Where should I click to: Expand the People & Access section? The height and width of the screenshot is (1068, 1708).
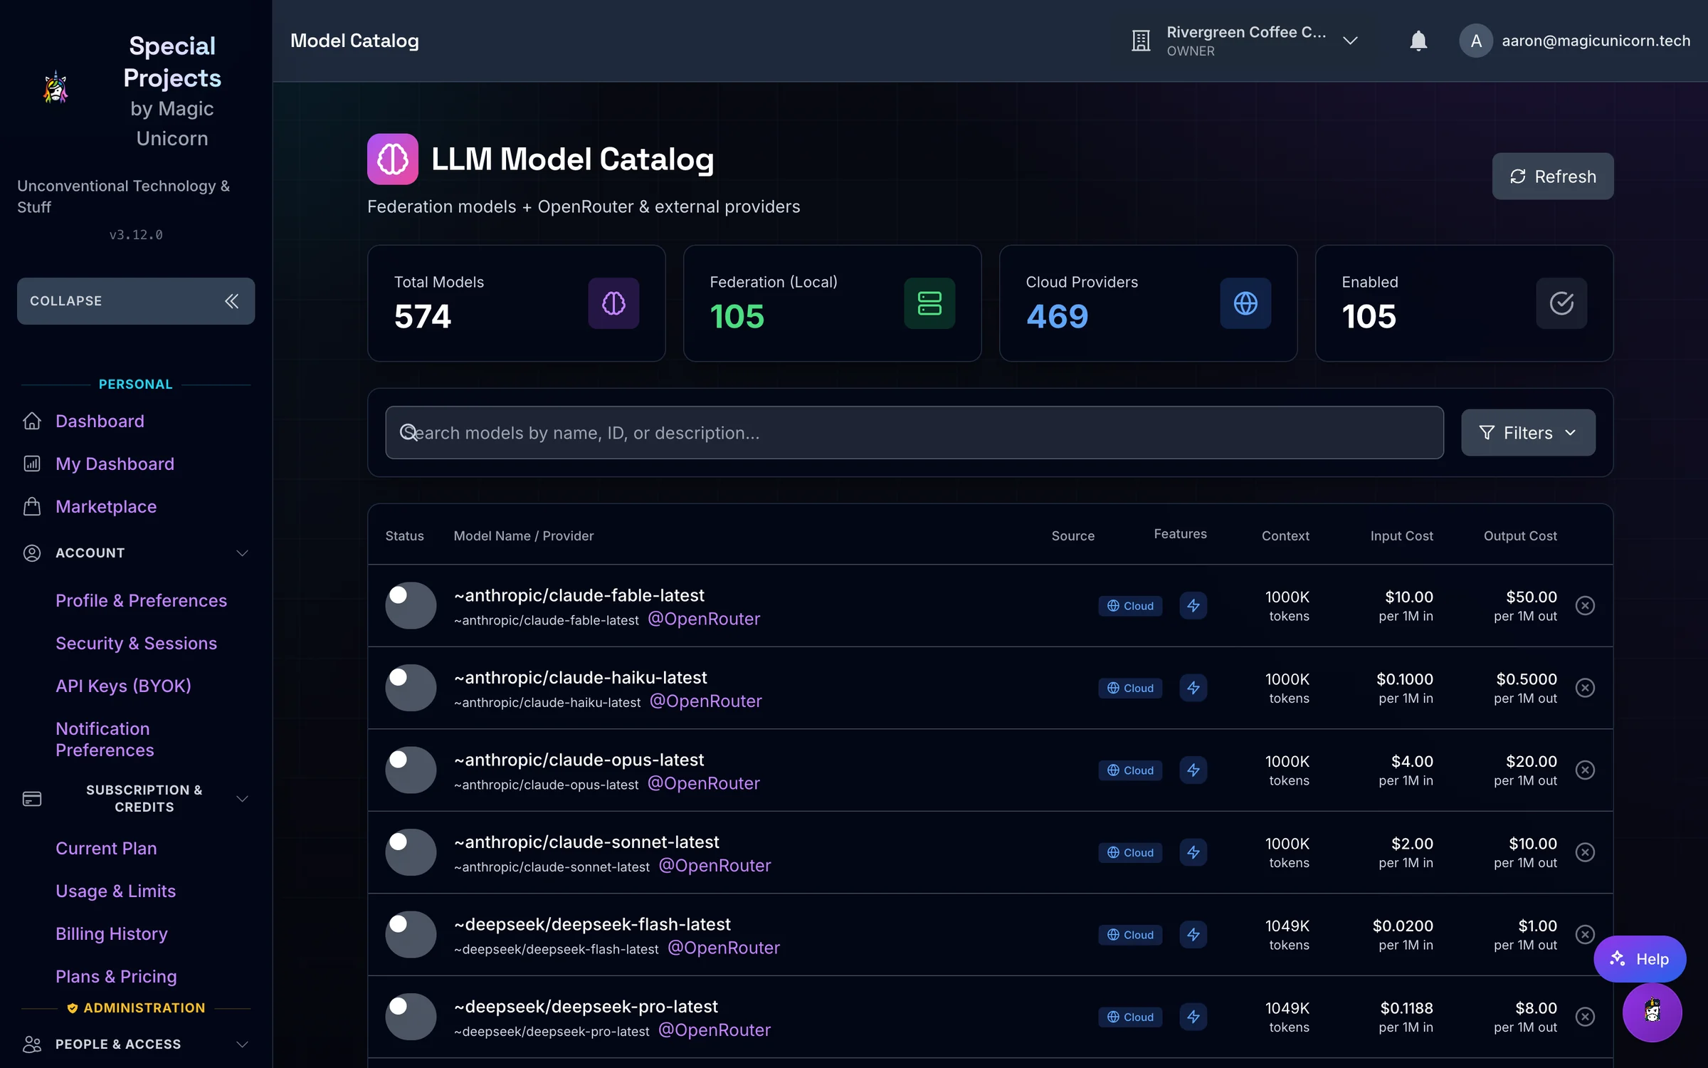136,1045
